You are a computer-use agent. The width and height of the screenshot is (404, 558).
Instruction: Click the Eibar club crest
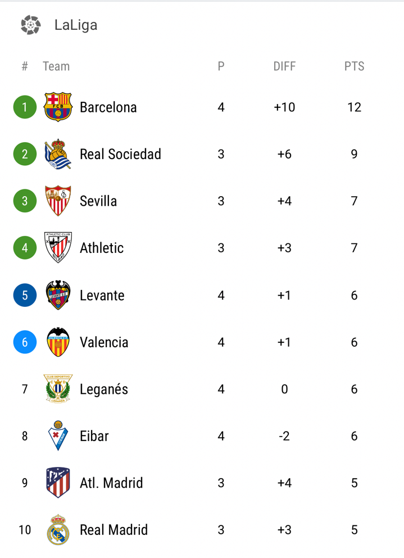(58, 435)
